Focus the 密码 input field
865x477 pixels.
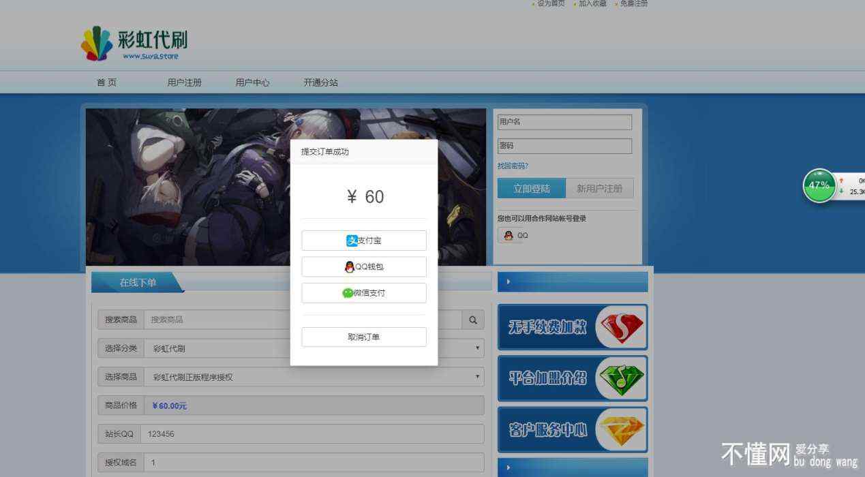565,146
